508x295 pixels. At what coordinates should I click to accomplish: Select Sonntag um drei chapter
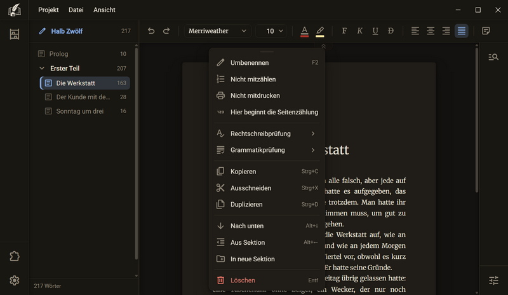pos(85,111)
